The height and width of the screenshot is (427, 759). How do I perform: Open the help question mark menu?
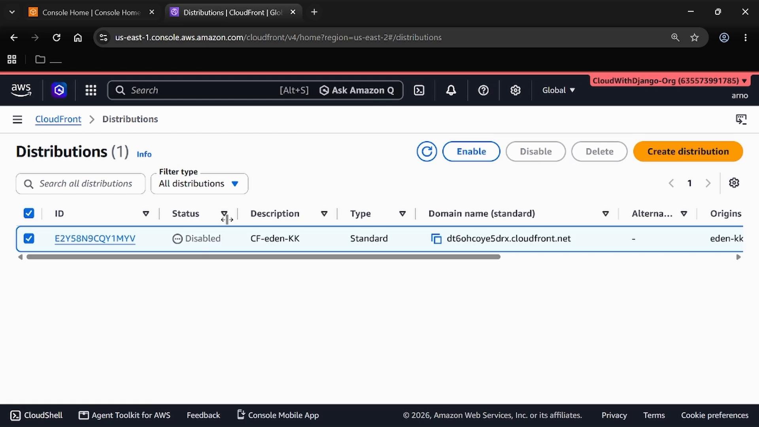(x=483, y=90)
